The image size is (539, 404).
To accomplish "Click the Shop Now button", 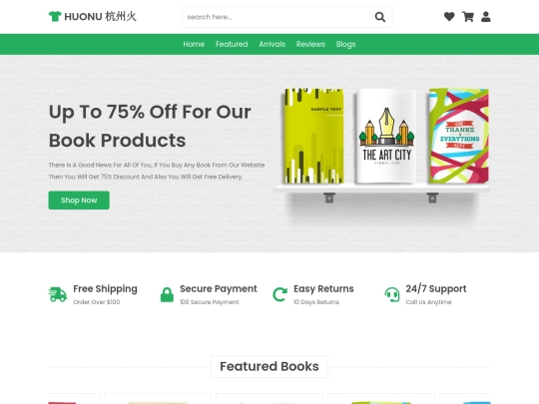I will (x=79, y=201).
